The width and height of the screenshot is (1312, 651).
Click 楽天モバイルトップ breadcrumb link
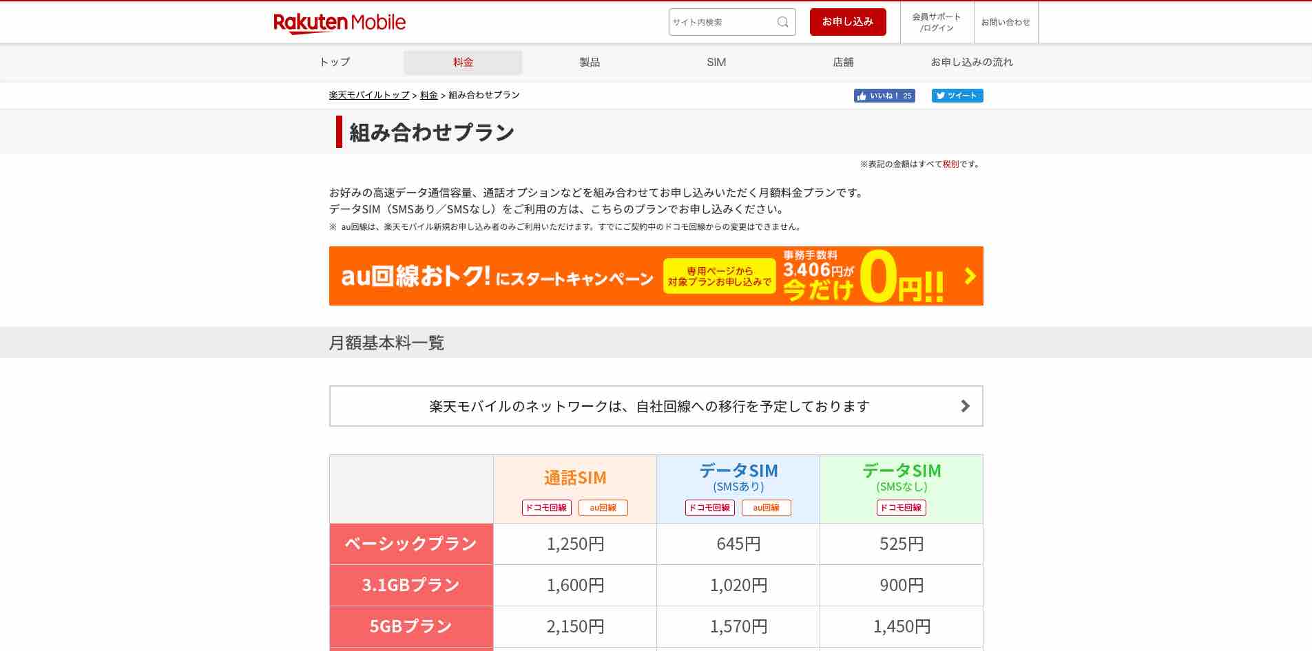point(369,95)
